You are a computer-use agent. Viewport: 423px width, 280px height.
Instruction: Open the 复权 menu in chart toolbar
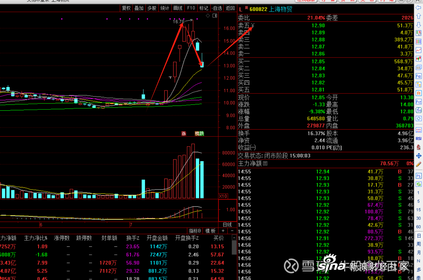tap(126, 8)
